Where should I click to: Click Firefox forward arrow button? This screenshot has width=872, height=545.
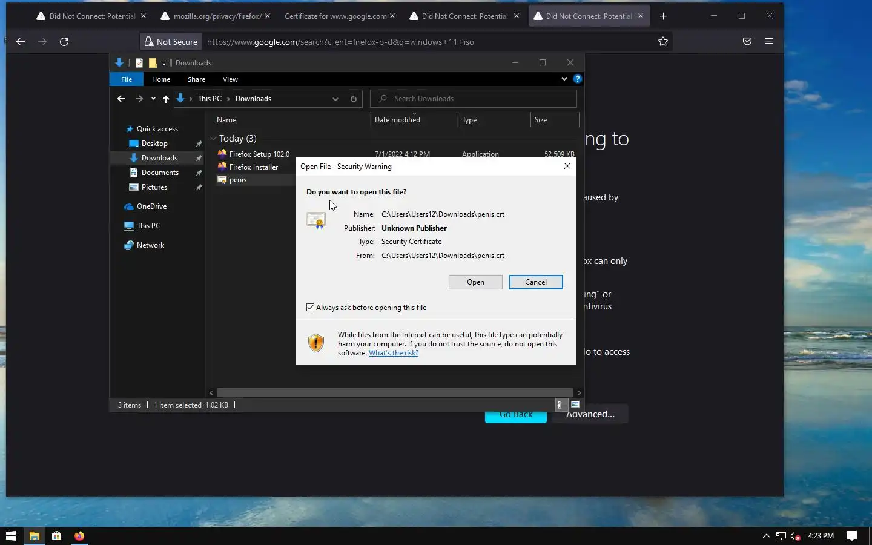[x=42, y=42]
